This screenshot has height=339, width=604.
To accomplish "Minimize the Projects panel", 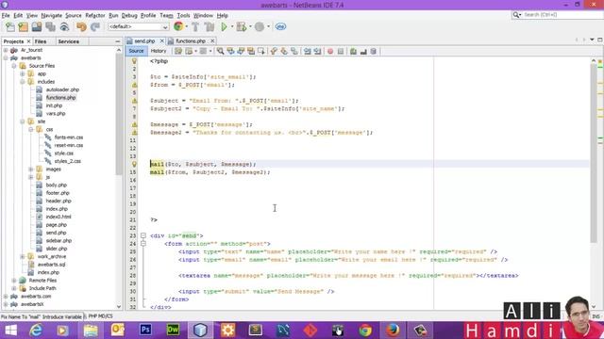I will tap(117, 41).
